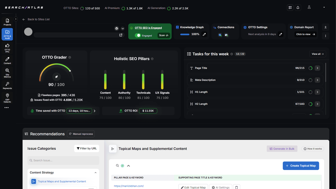Edit the Knowledge Graph with pencil icon

click(204, 34)
